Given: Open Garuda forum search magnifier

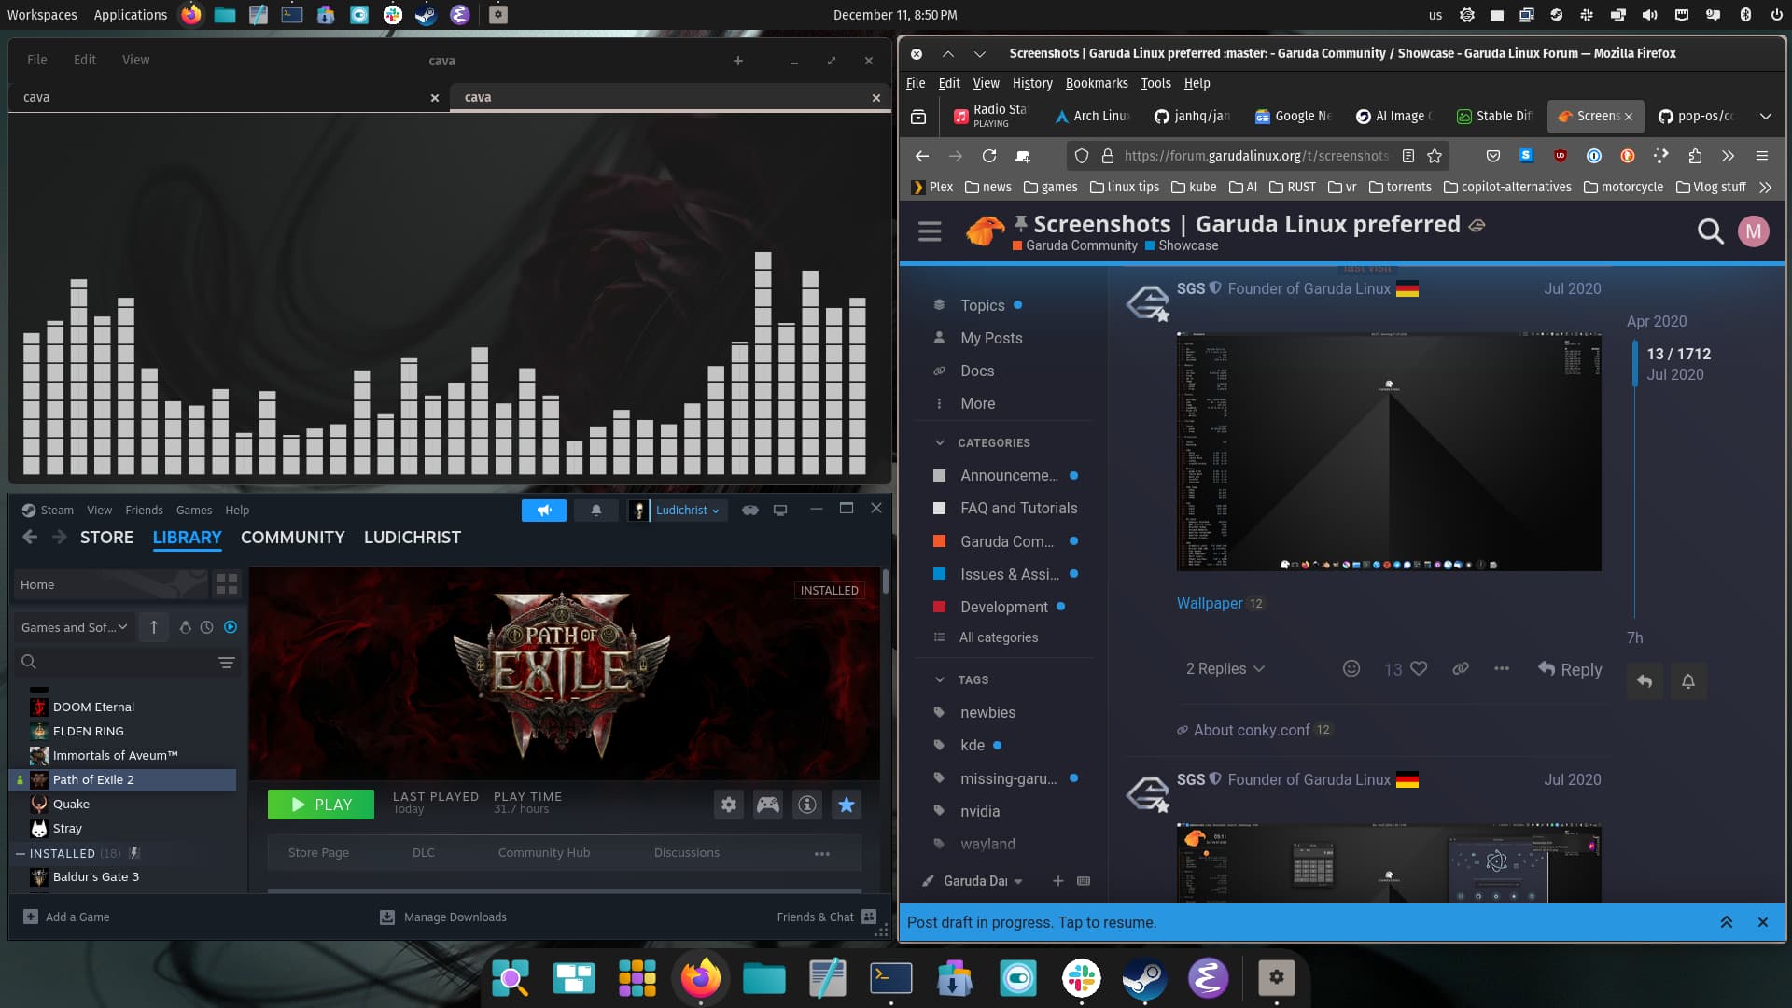Looking at the screenshot, I should click(x=1710, y=231).
